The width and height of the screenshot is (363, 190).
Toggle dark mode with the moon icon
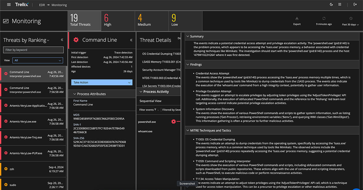point(331,5)
